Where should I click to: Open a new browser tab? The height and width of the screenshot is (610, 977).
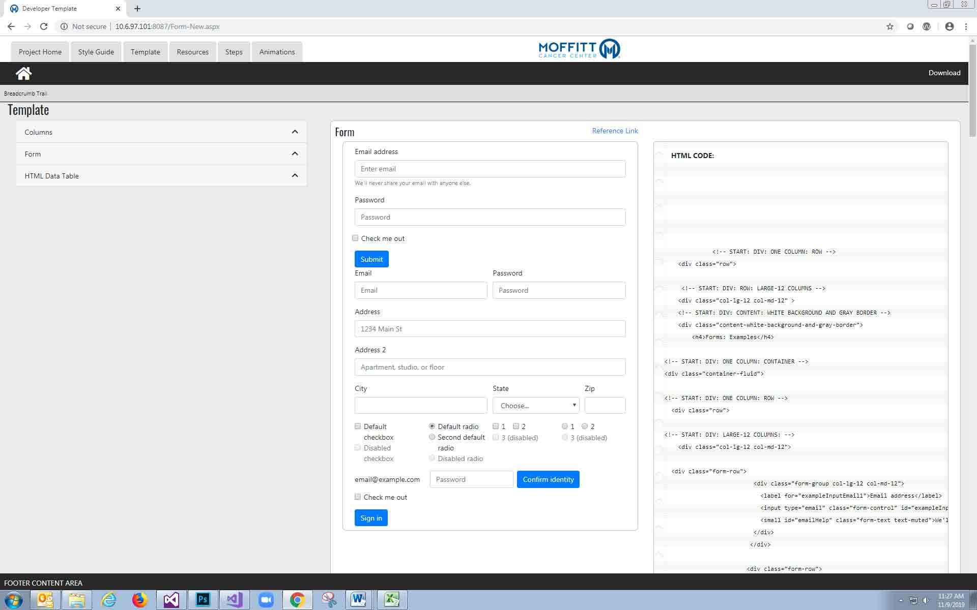(x=137, y=9)
